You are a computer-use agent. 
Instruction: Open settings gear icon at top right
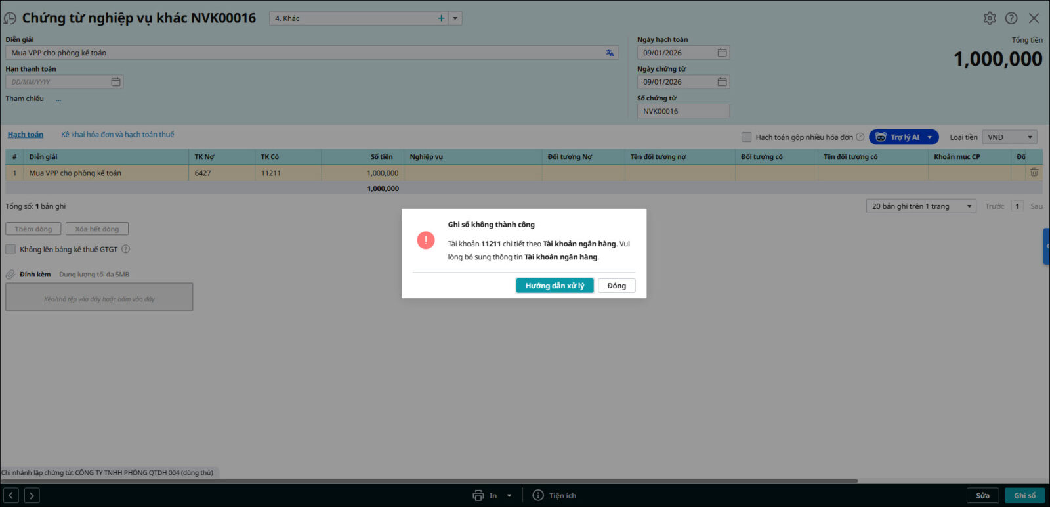click(x=990, y=18)
